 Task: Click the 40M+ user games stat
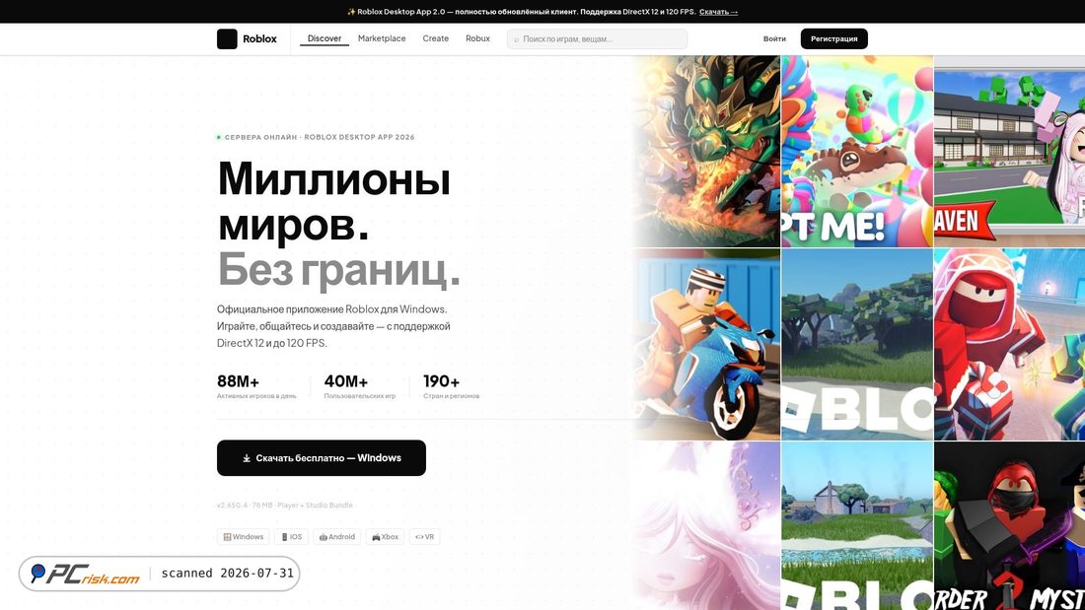(x=360, y=386)
